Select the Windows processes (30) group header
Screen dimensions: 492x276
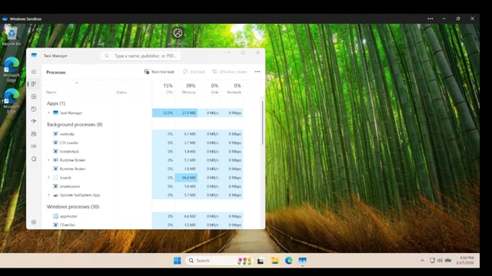point(73,206)
